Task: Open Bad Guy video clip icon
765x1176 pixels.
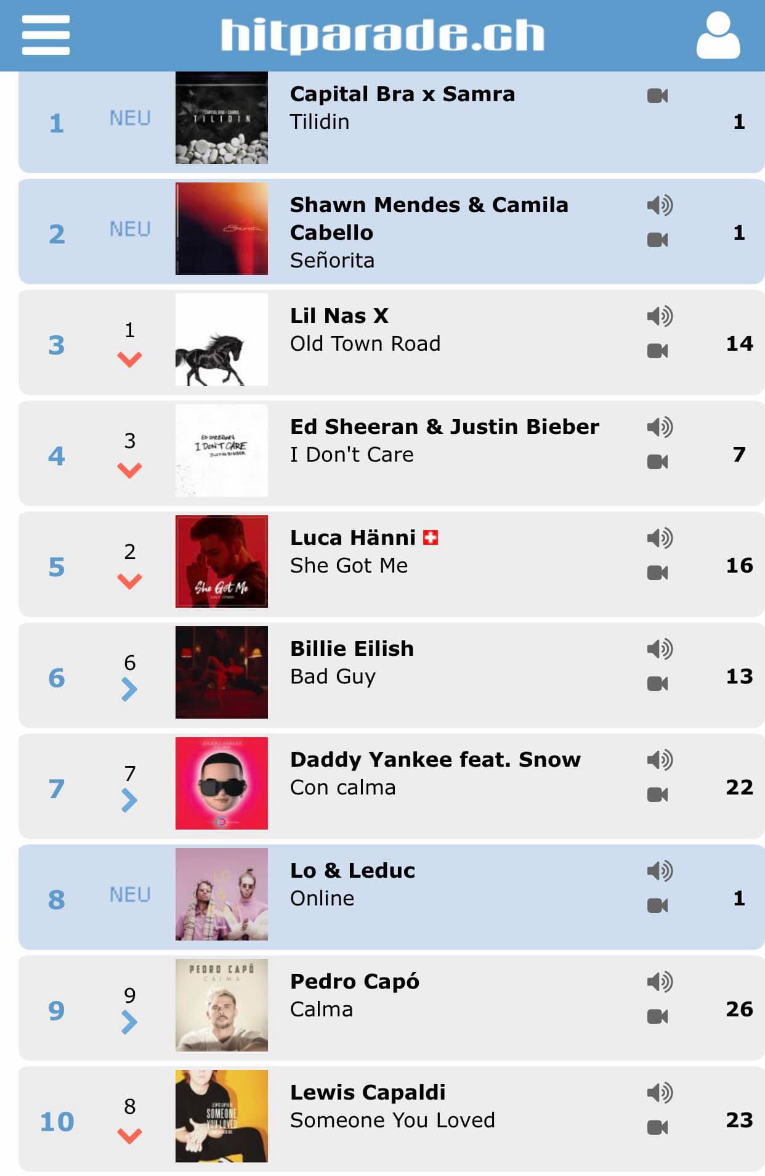Action: pos(657,684)
